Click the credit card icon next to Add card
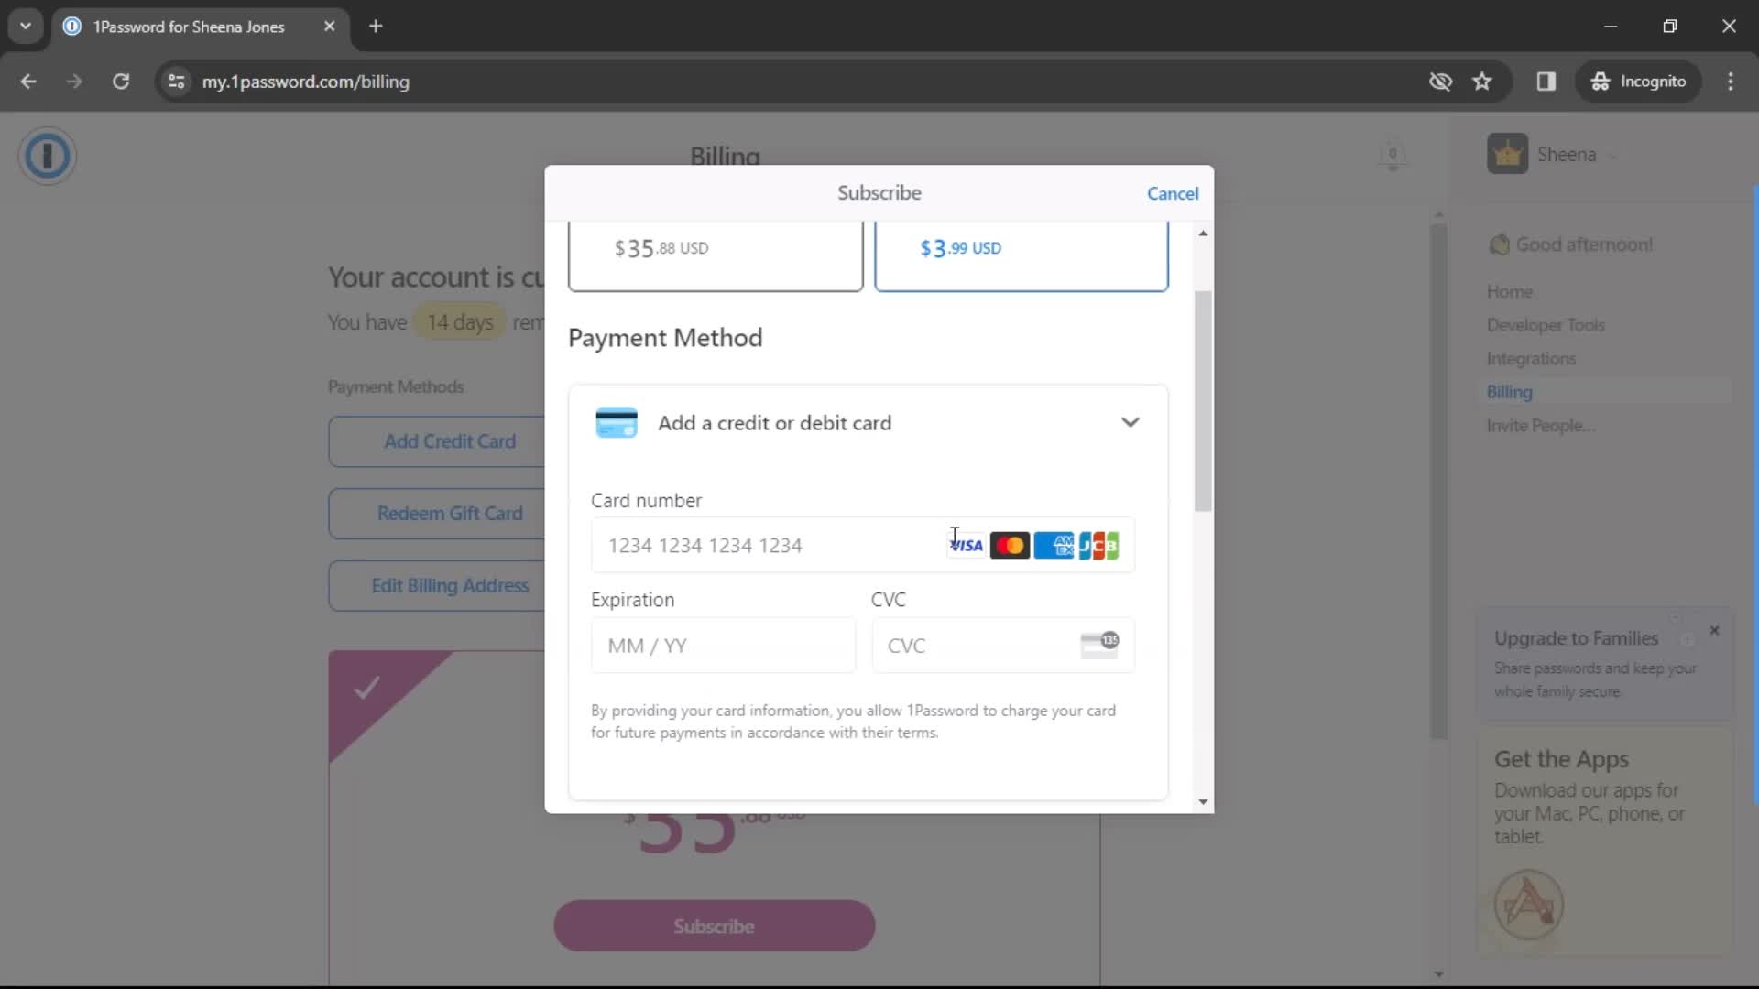1759x989 pixels. 617,421
